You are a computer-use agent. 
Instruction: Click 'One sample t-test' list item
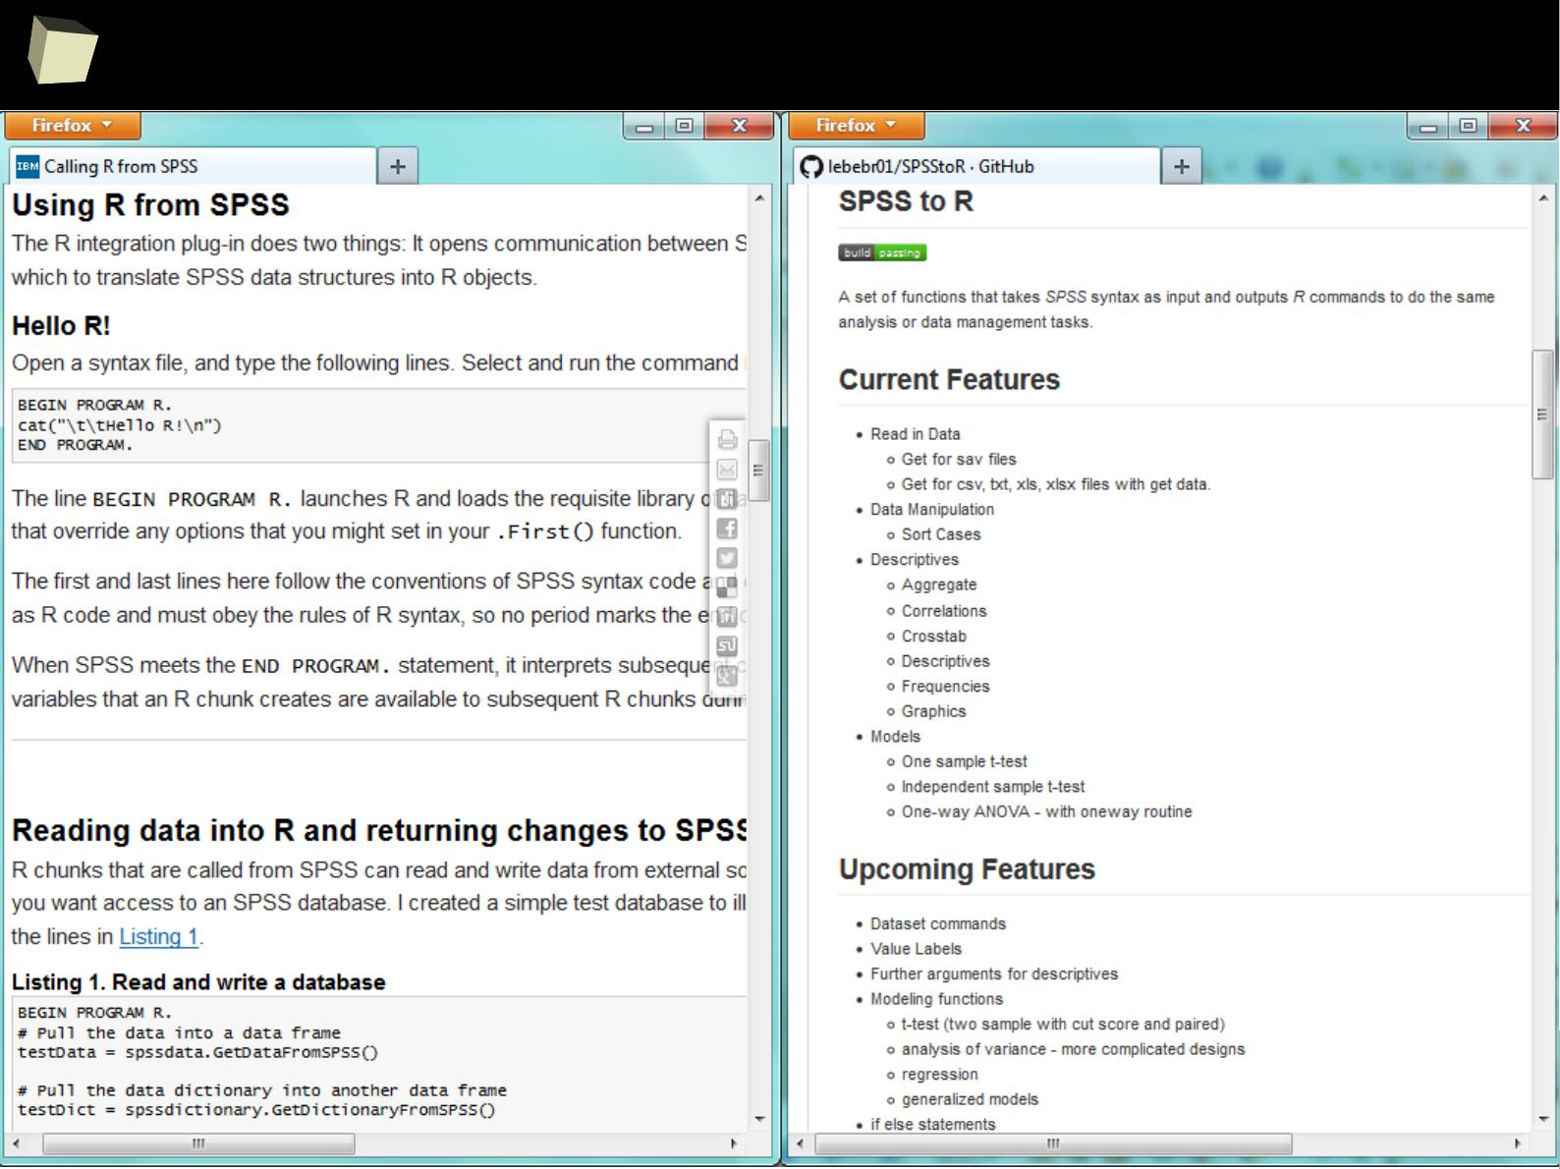point(965,761)
